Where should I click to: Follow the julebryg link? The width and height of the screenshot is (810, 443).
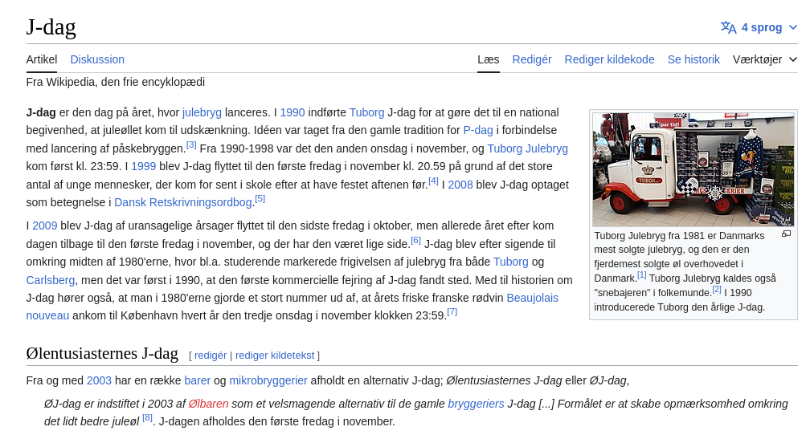pos(202,112)
